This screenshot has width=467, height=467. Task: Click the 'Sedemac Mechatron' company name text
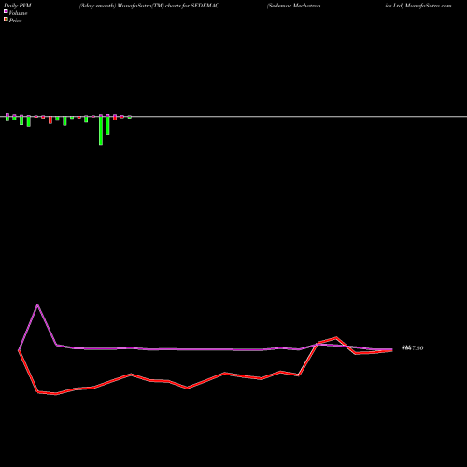[293, 6]
